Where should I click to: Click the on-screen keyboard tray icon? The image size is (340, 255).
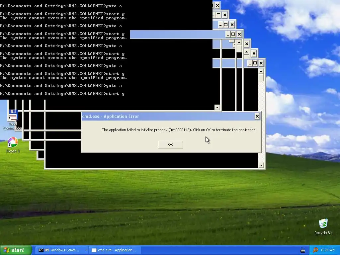coord(303,250)
